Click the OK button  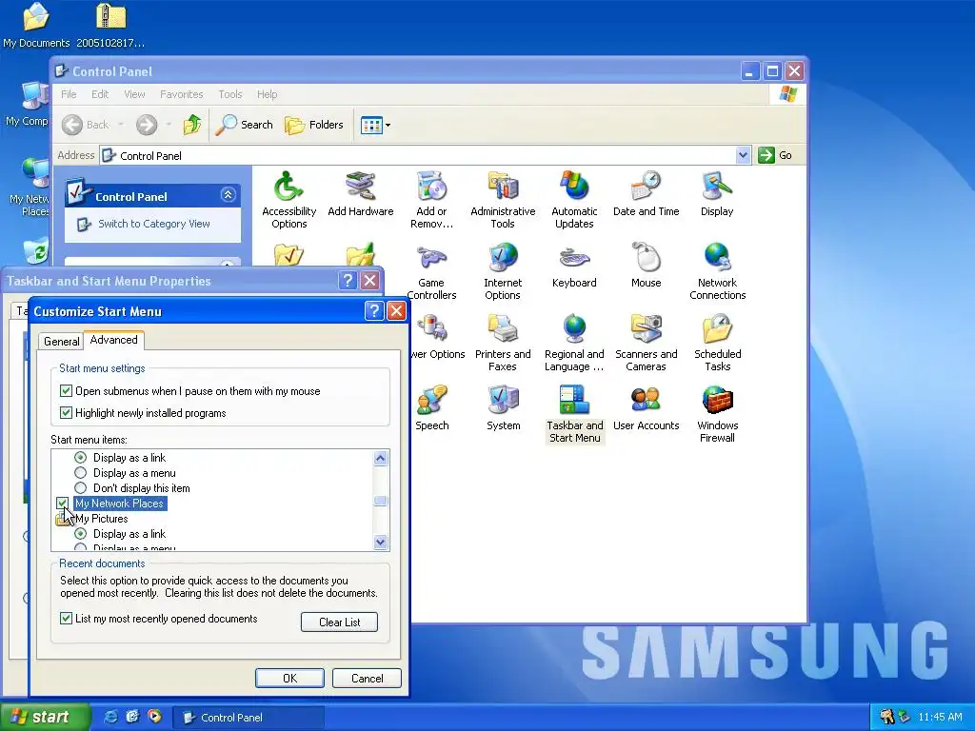point(289,678)
